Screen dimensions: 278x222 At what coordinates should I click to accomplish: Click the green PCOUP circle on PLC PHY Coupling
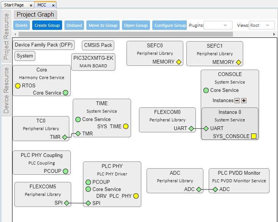tap(66, 171)
